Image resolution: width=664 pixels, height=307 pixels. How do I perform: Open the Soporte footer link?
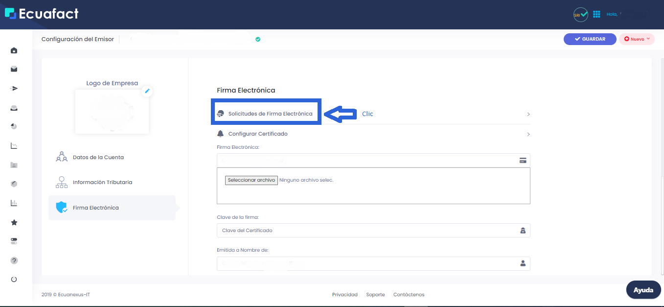pos(375,295)
